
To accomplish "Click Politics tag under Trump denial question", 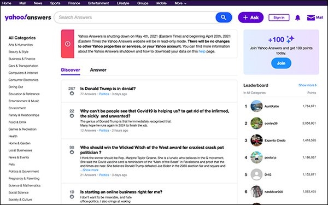I will pos(104,94).
